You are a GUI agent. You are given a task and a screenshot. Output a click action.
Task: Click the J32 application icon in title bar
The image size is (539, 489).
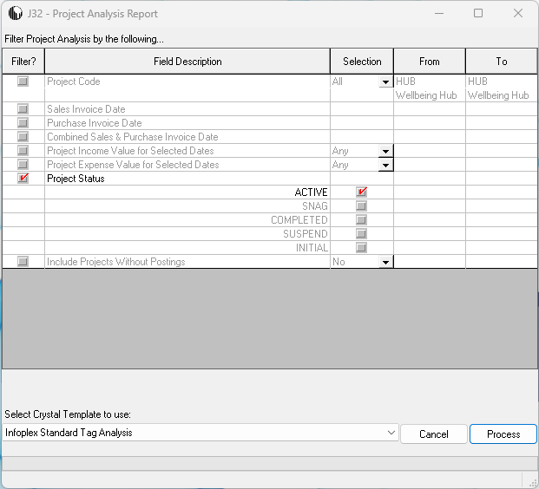pos(15,14)
